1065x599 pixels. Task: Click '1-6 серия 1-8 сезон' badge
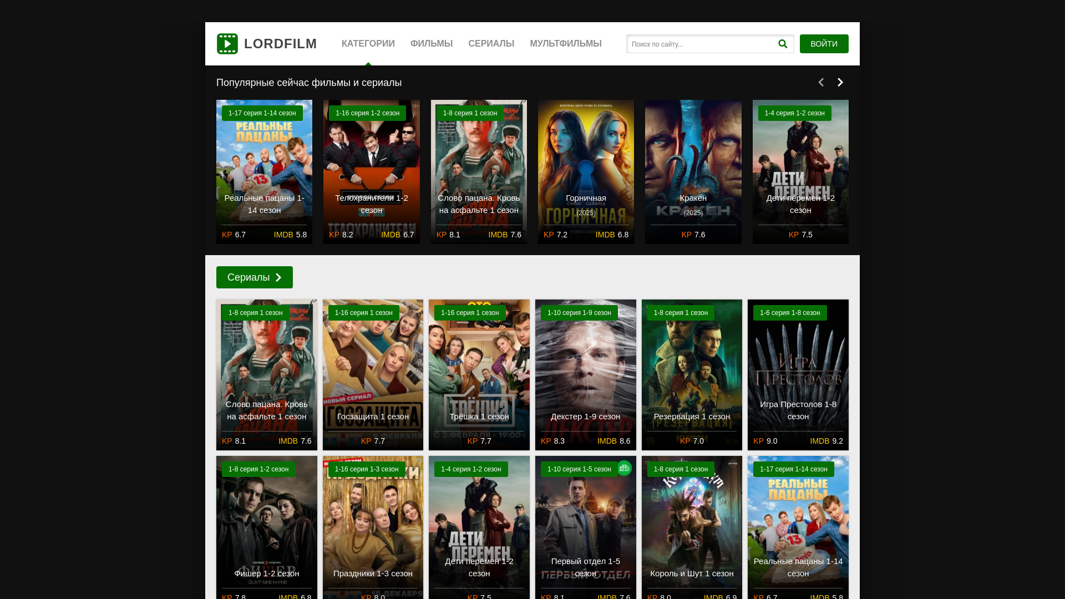pos(790,313)
